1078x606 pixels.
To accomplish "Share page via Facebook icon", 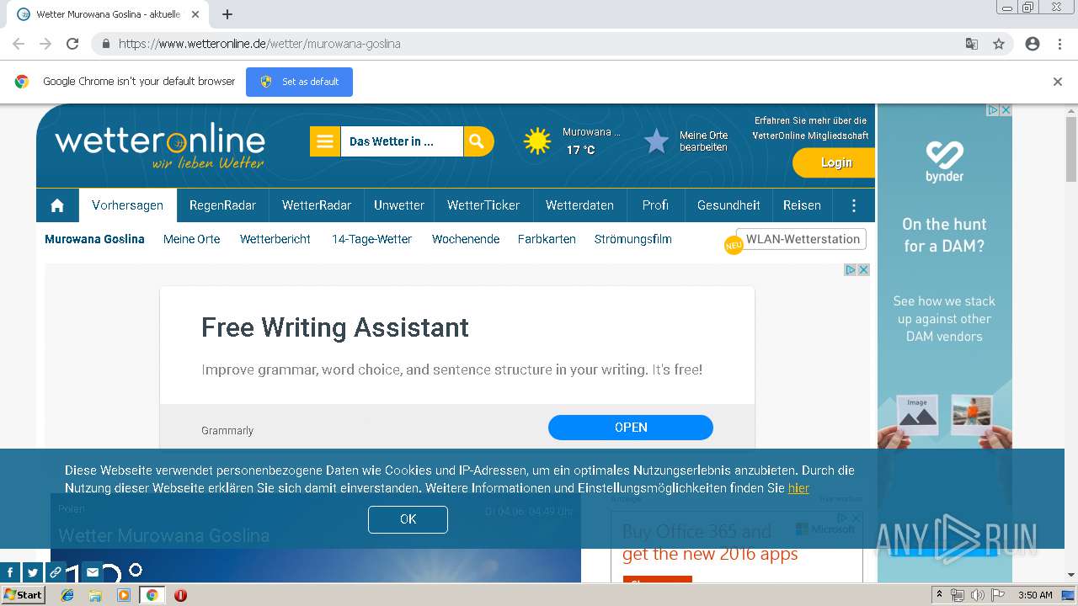I will click(11, 572).
